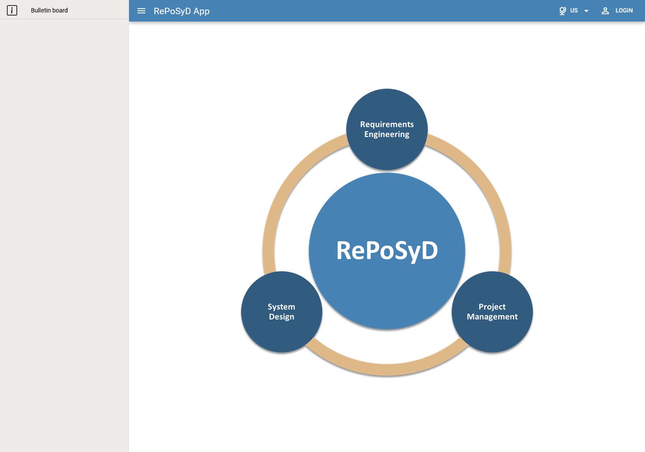The height and width of the screenshot is (452, 645).
Task: Select the US language label
Action: point(574,10)
